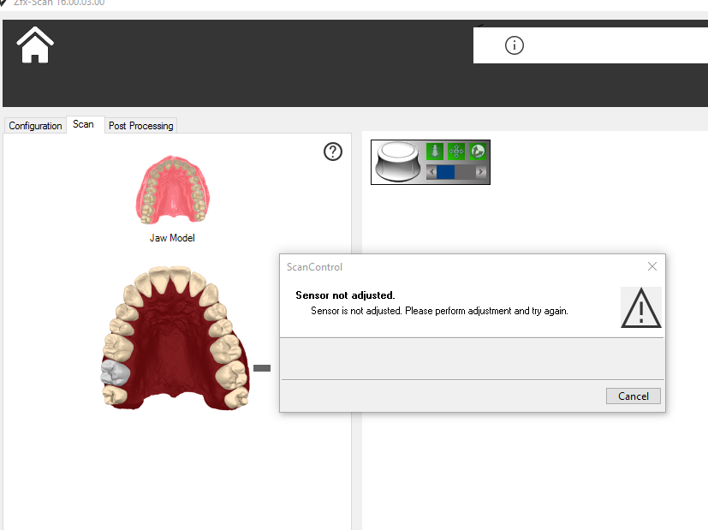This screenshot has height=530, width=708.
Task: Click the left arrow of mini scrollbar
Action: [431, 172]
